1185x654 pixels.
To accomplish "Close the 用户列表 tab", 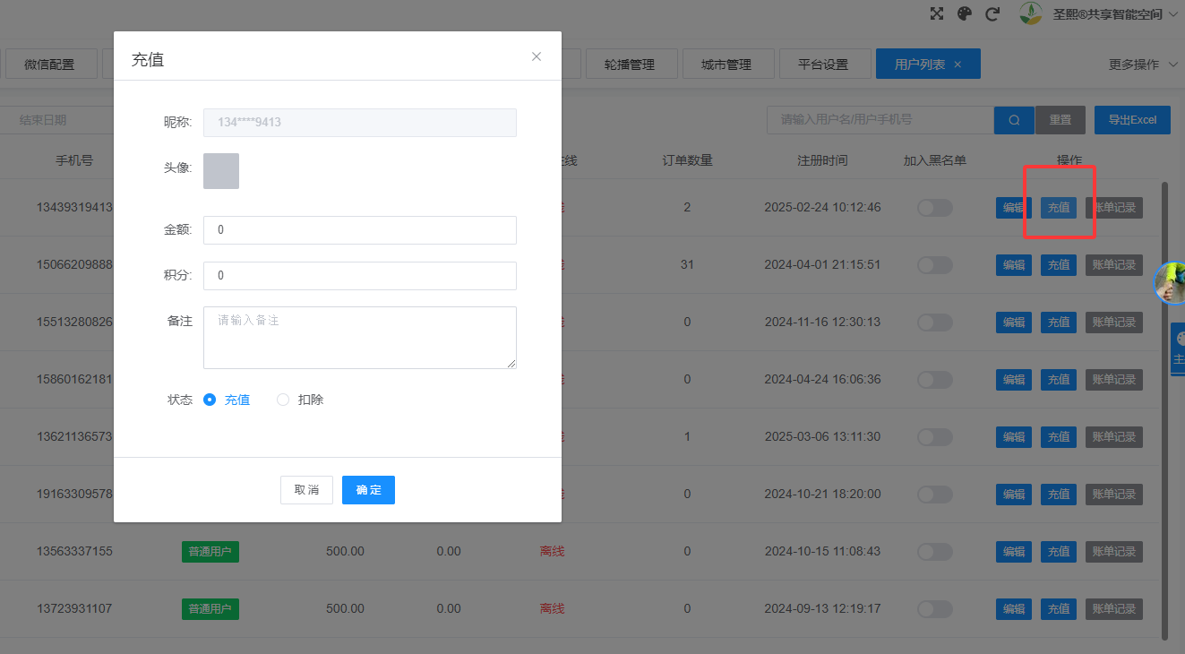I will point(957,65).
